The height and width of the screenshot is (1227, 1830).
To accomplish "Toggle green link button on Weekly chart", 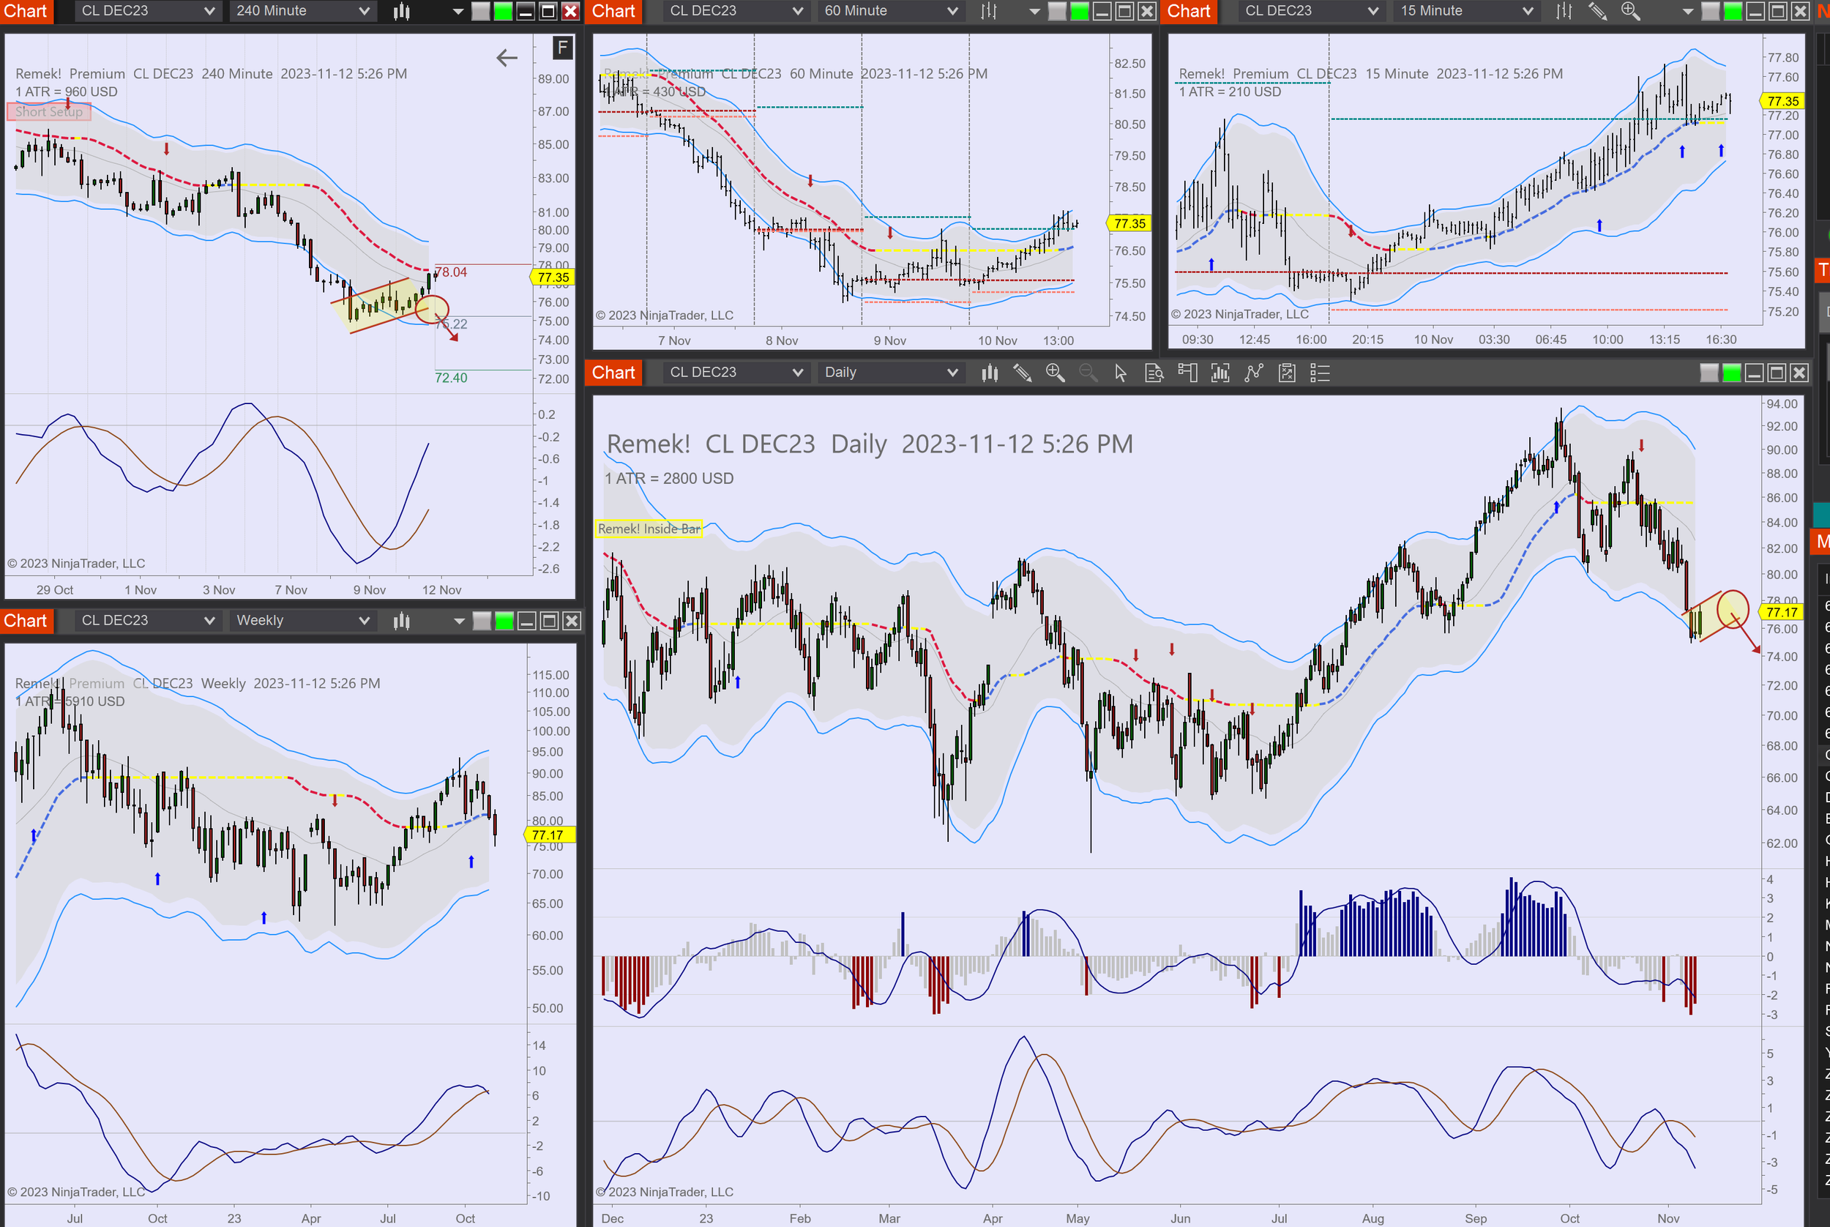I will tap(504, 622).
